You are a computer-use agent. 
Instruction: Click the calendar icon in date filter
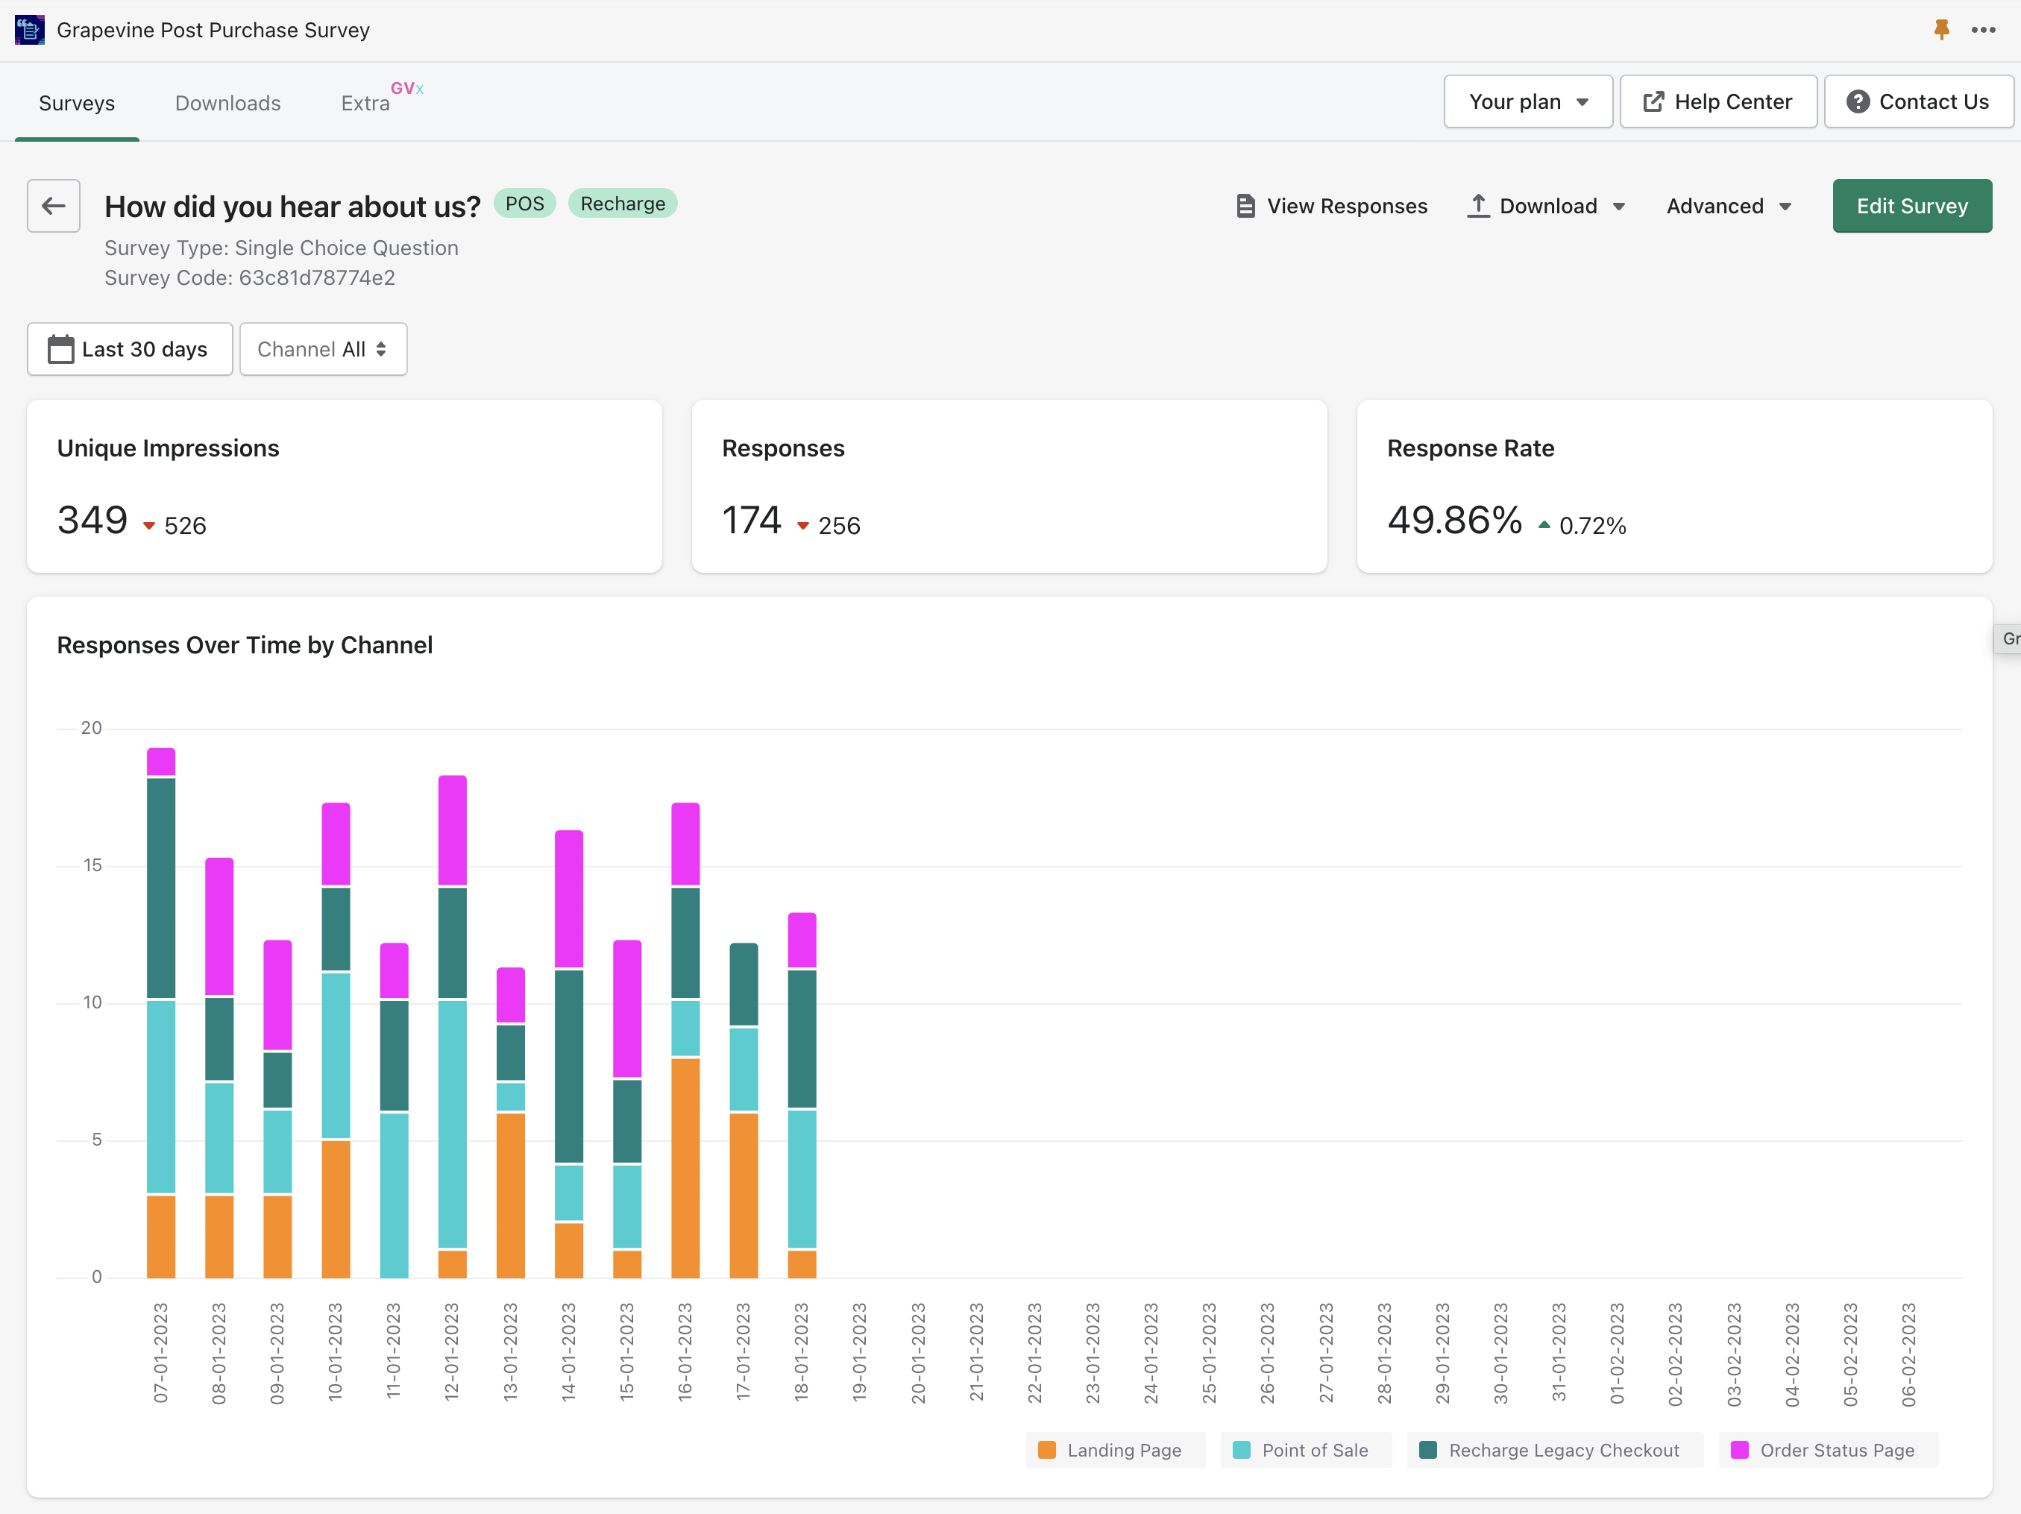60,349
